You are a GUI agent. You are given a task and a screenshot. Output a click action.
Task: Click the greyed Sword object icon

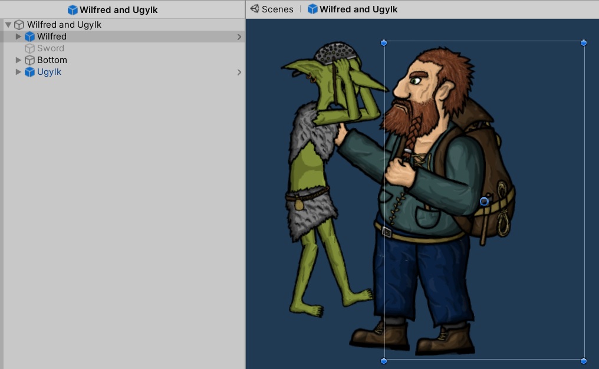coord(29,48)
